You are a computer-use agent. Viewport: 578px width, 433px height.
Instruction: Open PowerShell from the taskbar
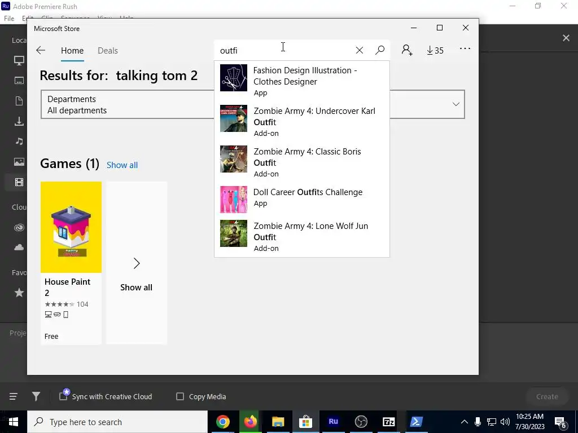(x=416, y=422)
